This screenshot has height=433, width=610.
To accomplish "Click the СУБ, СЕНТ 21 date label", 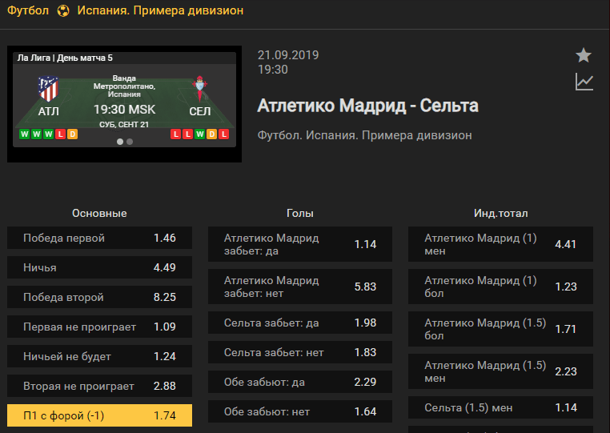I will click(124, 125).
